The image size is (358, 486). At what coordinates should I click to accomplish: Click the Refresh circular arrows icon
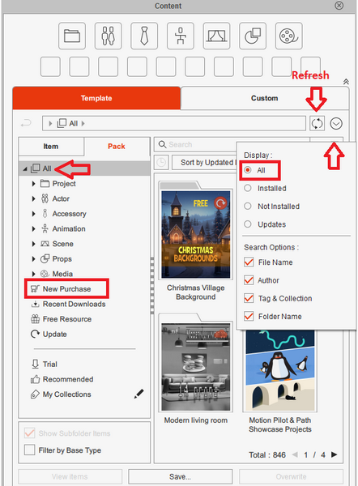tap(317, 123)
